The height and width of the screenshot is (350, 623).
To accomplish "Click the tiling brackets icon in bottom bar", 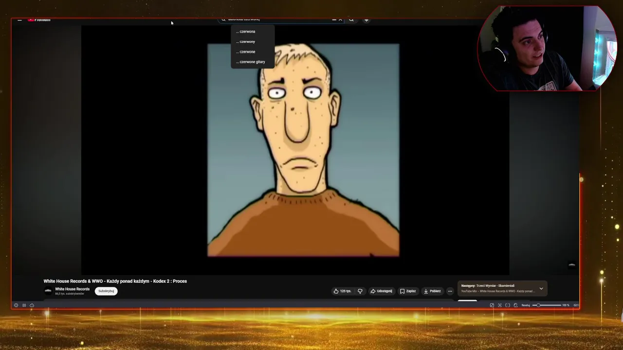I will (x=508, y=305).
